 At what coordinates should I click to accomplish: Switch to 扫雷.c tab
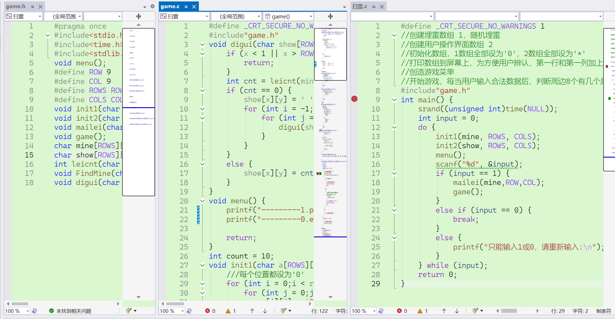[x=360, y=6]
